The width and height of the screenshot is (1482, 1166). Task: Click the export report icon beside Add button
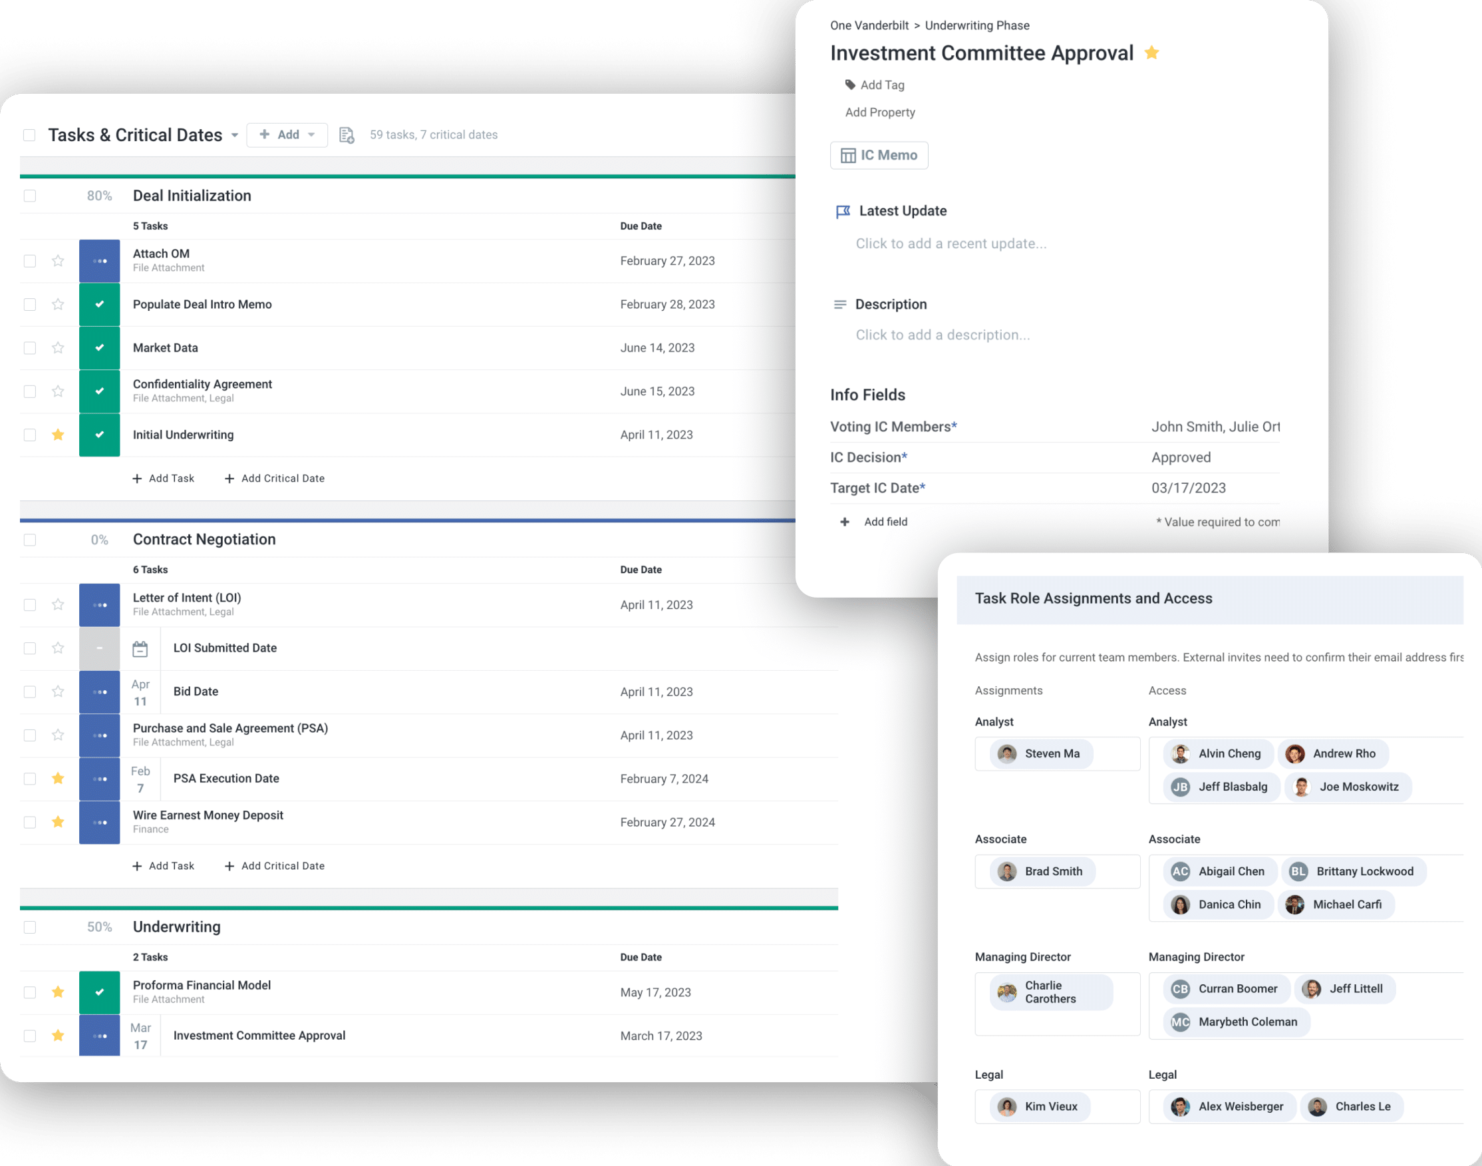[x=347, y=134]
